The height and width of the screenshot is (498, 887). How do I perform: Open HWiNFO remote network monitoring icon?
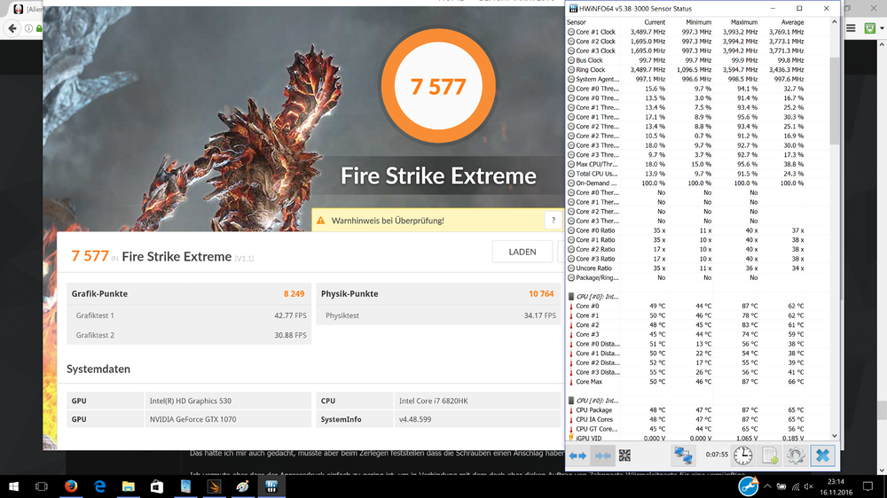coord(682,455)
